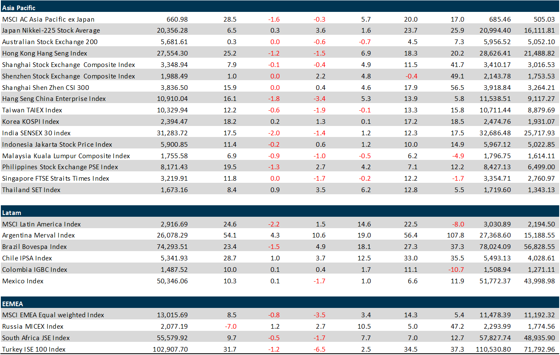Click Australian Stock Exchange 200 label
Screen dimensions: 560x355
50,42
